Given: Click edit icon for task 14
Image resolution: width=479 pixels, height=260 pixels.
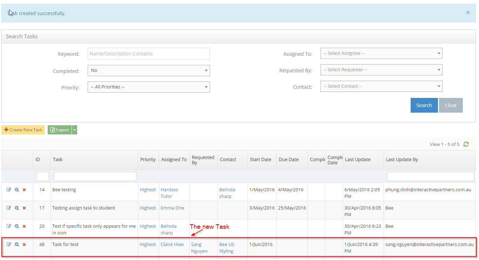Looking at the screenshot, I should coord(9,190).
